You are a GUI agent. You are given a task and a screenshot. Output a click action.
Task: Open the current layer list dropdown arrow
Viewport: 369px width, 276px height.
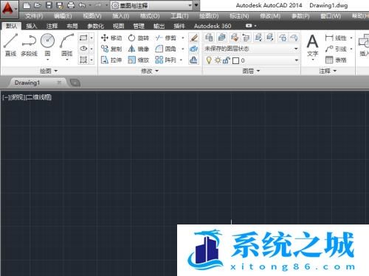coord(296,60)
